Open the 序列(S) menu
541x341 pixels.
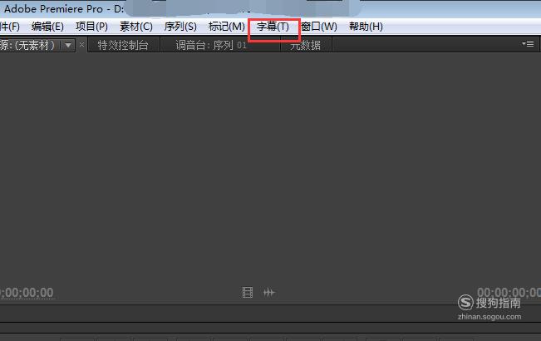pyautogui.click(x=180, y=27)
